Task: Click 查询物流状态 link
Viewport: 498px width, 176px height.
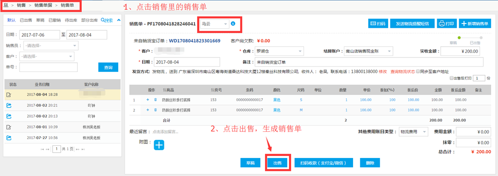Action: pyautogui.click(x=402, y=71)
